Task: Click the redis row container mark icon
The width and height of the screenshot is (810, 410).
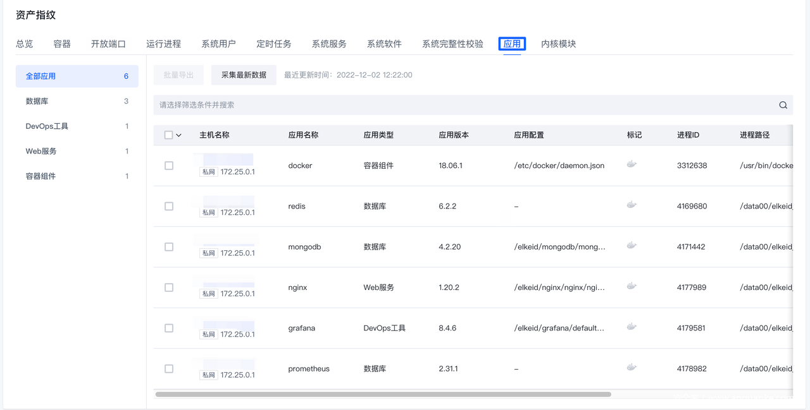Action: click(631, 205)
